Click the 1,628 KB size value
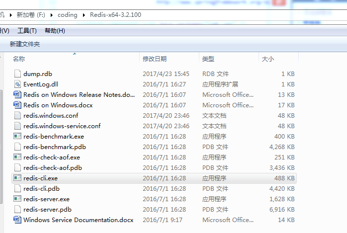Viewport: 347px width, 233px height. coord(282,199)
